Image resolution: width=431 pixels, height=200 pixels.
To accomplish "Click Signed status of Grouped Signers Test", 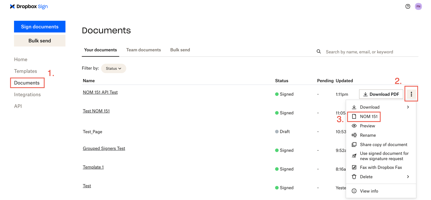I will click(284, 150).
